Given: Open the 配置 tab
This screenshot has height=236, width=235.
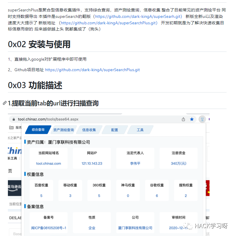Looking at the screenshot, I should tap(115, 130).
